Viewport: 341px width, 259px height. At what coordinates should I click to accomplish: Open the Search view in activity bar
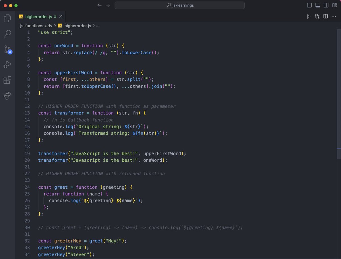[x=7, y=34]
